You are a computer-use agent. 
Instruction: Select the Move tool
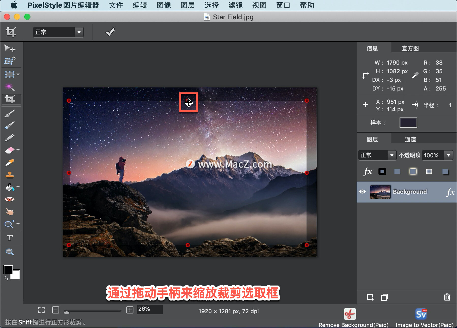click(10, 48)
